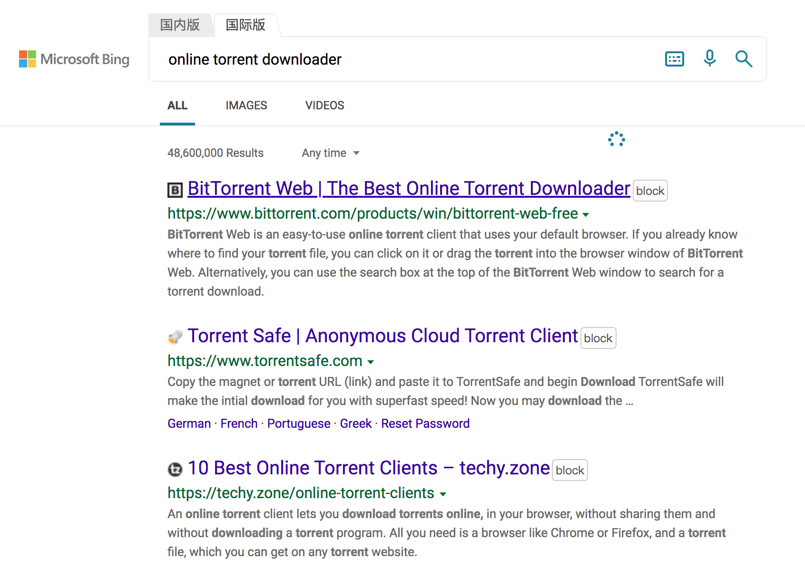Screen dimensions: 805x578
Task: Click the bittorrent.com green URL text
Action: 373,214
